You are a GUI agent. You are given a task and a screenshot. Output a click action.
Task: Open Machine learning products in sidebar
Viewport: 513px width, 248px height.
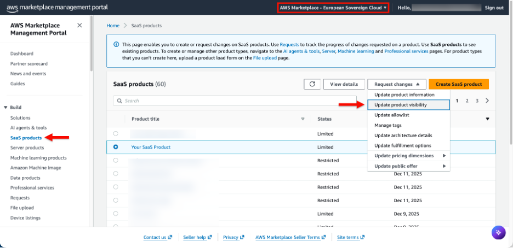pos(38,158)
